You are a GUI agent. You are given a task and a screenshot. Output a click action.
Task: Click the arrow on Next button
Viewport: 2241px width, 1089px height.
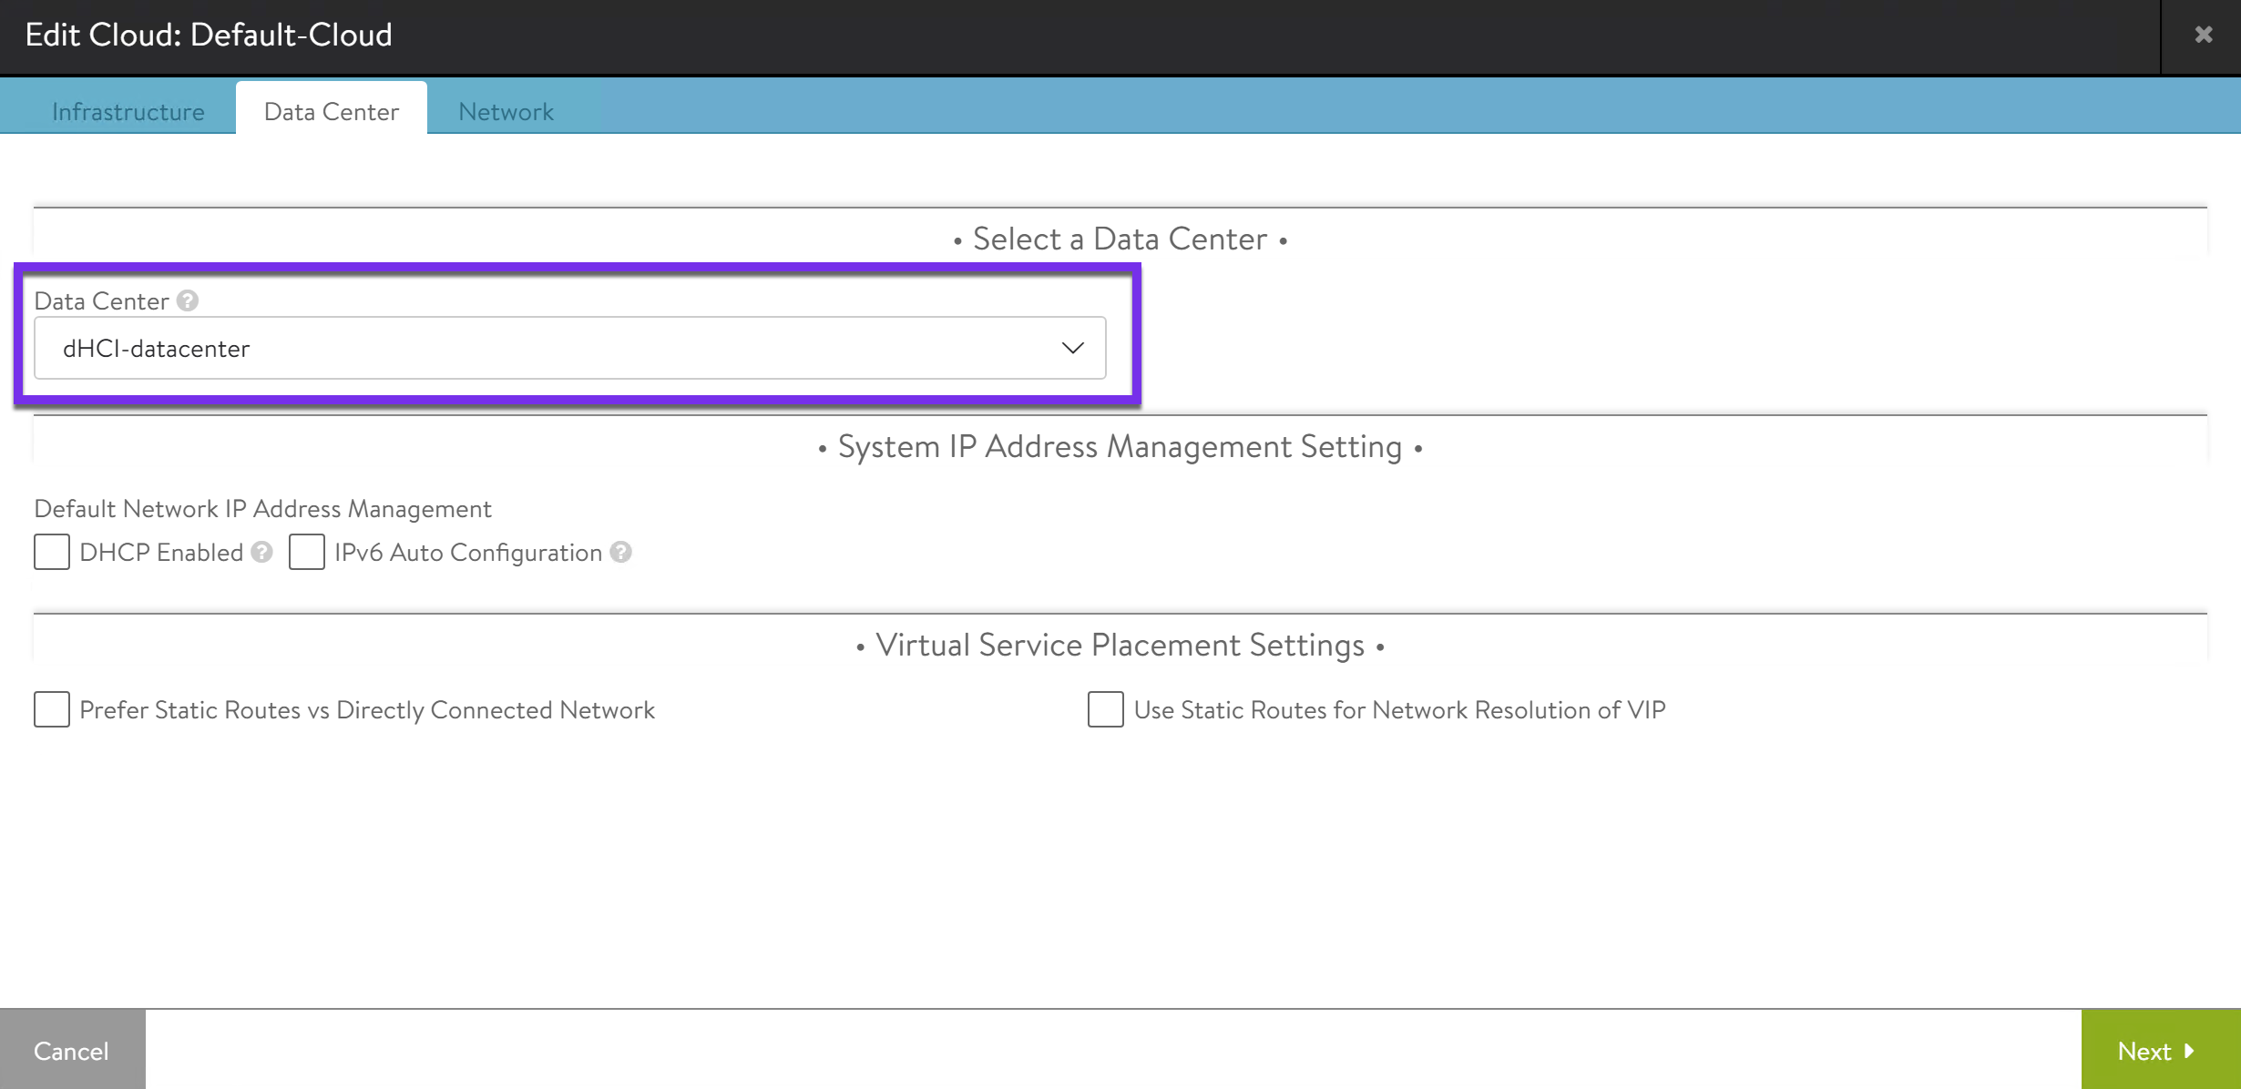(x=2191, y=1051)
